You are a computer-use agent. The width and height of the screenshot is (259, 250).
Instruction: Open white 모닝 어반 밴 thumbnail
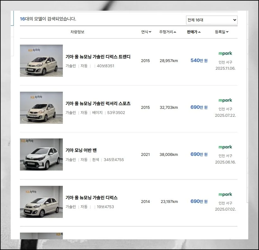[41, 154]
